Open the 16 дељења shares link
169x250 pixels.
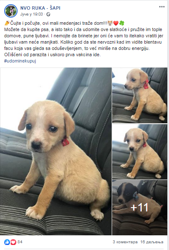(x=152, y=242)
